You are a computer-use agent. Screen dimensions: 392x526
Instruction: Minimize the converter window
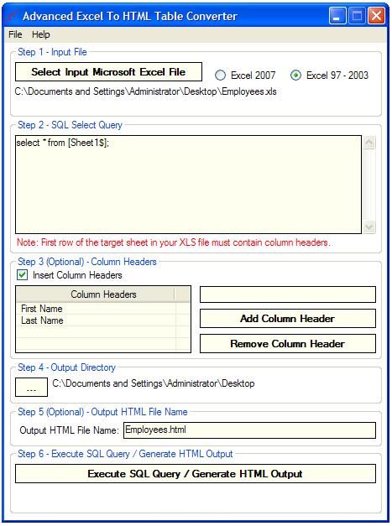337,16
